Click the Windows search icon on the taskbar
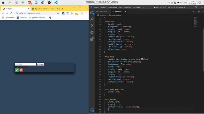The height and width of the screenshot is (114, 204). tap(10, 3)
